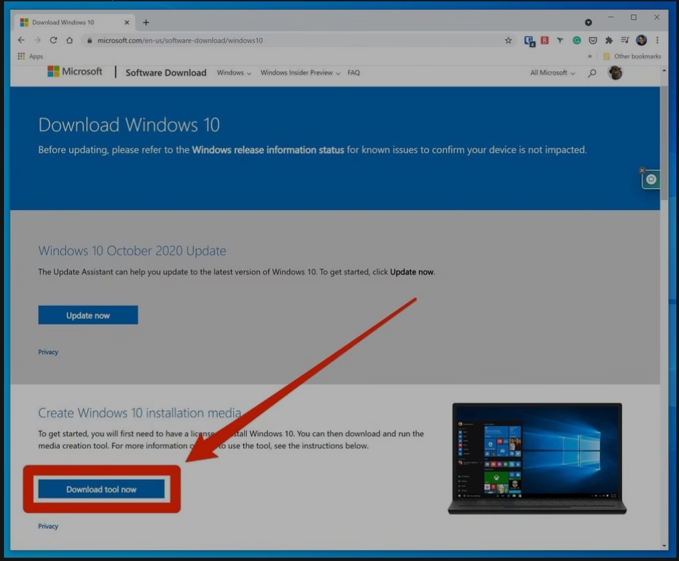The image size is (679, 561).
Task: Expand the Windows Insider Preview dropdown
Action: pos(300,72)
